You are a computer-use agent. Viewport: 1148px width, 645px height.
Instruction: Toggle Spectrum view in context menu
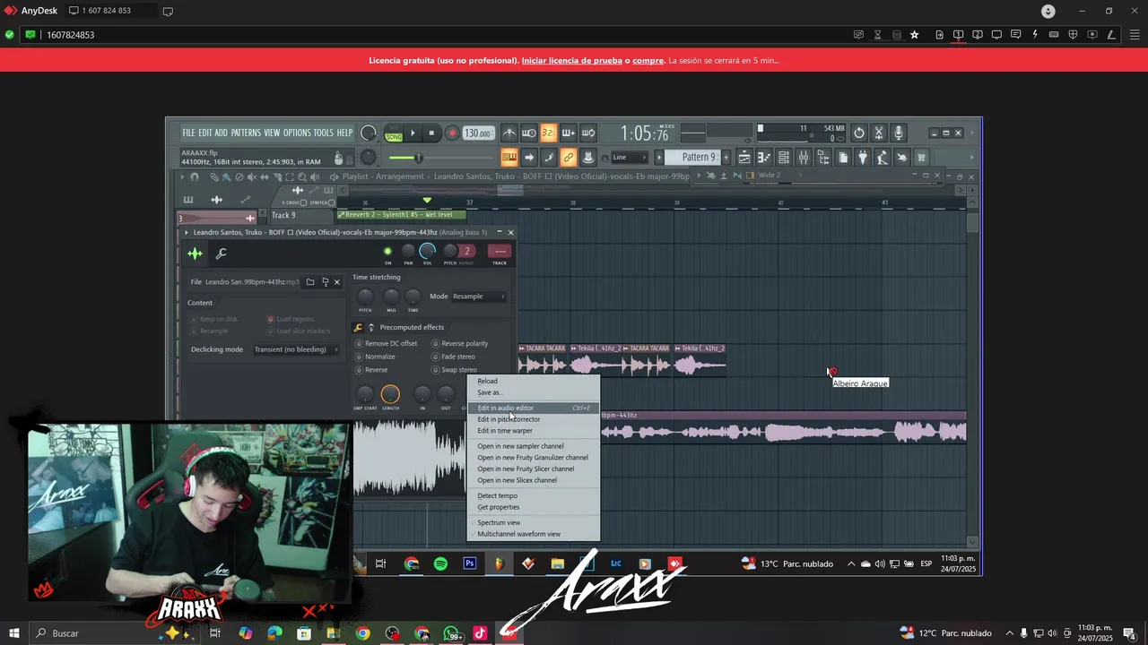click(534, 522)
